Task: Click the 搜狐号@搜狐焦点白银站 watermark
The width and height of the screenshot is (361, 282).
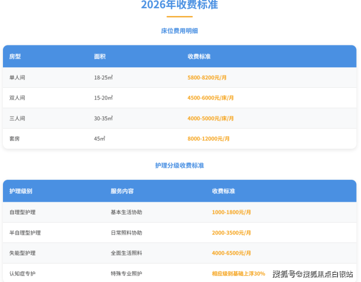Action: (313, 274)
